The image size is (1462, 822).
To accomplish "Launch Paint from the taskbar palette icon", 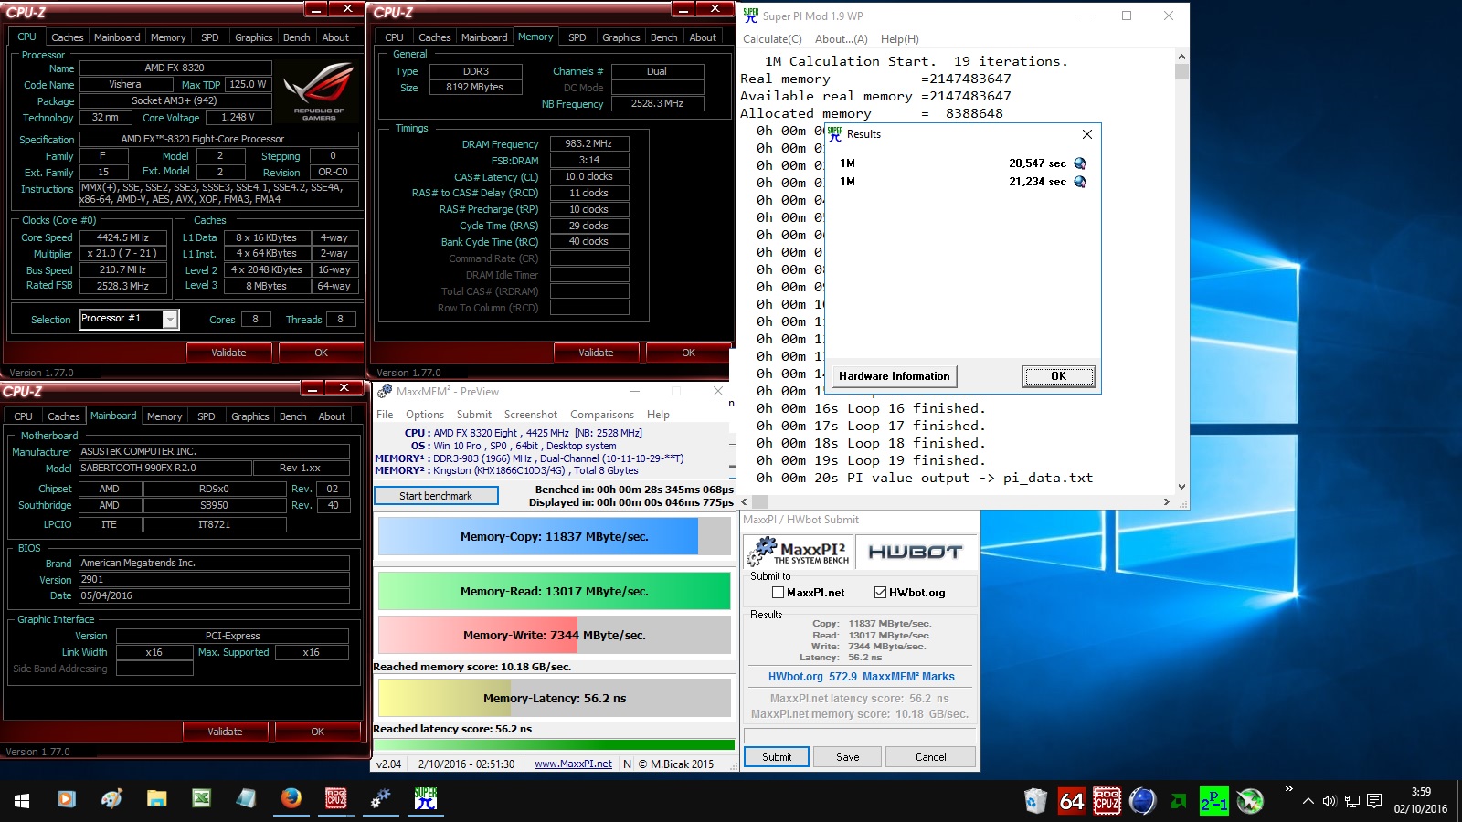I will 111,799.
